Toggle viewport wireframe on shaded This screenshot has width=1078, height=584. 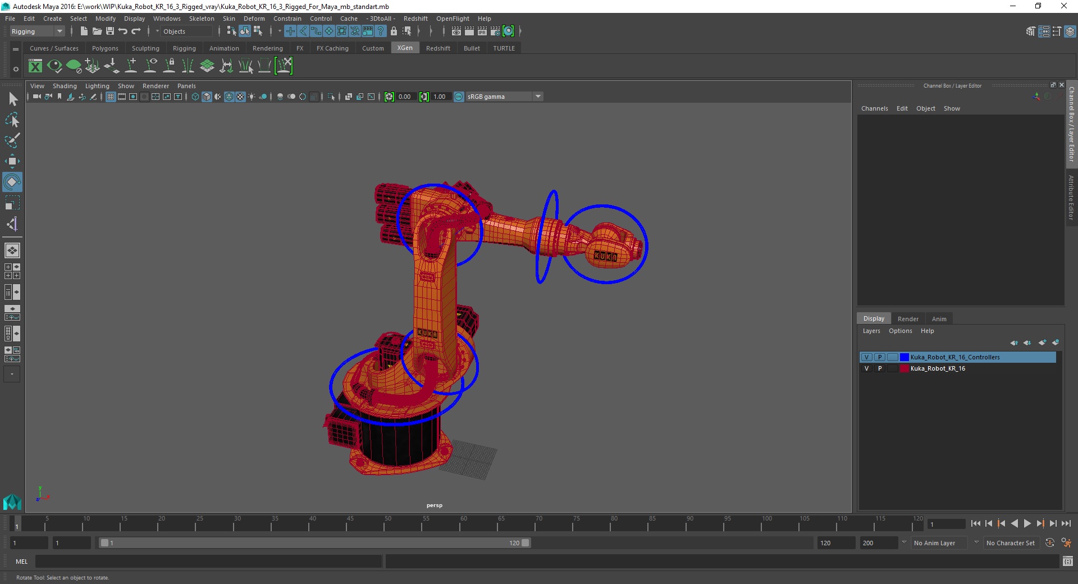point(229,97)
